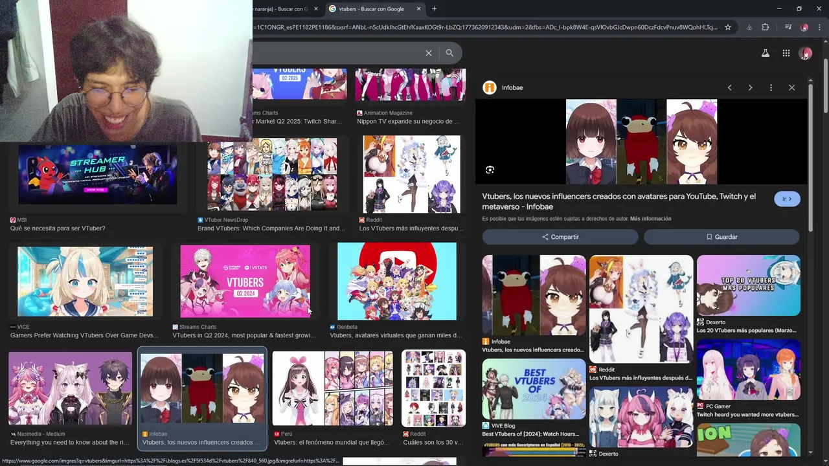This screenshot has width=829, height=466.
Task: Switch to 'vtubers - Buscar con Google' tab
Action: [x=372, y=8]
